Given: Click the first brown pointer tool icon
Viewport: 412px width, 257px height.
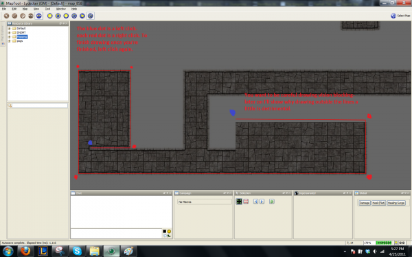Looking at the screenshot, I should [x=6, y=16].
